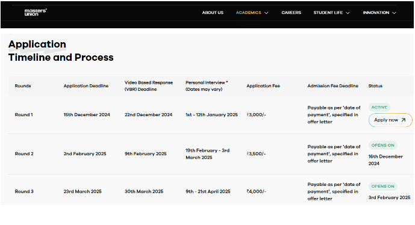
Task: Expand the Academics dropdown chevron
Action: [x=266, y=13]
